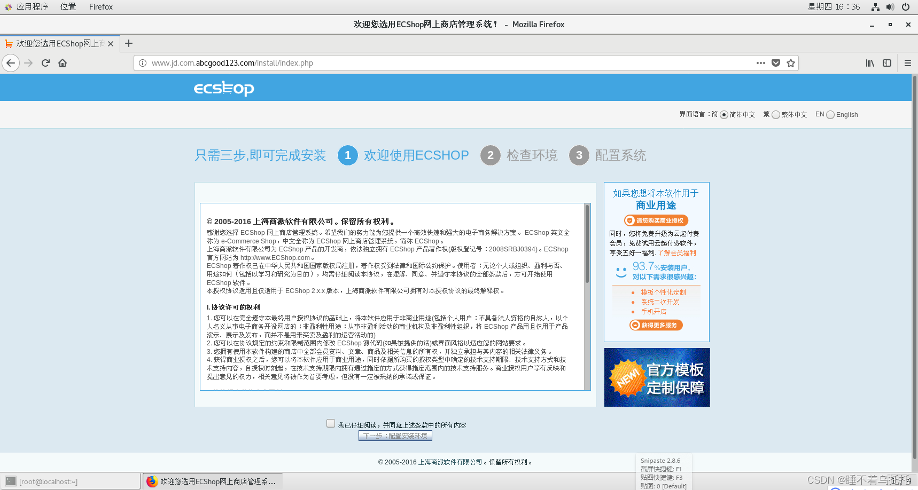Click the 官方模板定制保障 banner image
Image resolution: width=918 pixels, height=490 pixels.
(x=657, y=377)
